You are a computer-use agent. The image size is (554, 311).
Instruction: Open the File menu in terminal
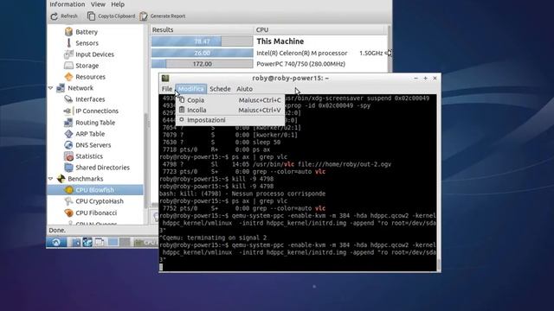click(x=167, y=89)
